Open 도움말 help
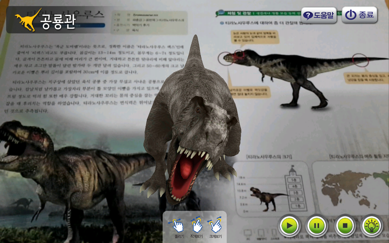The height and width of the screenshot is (243, 389). pos(319,15)
